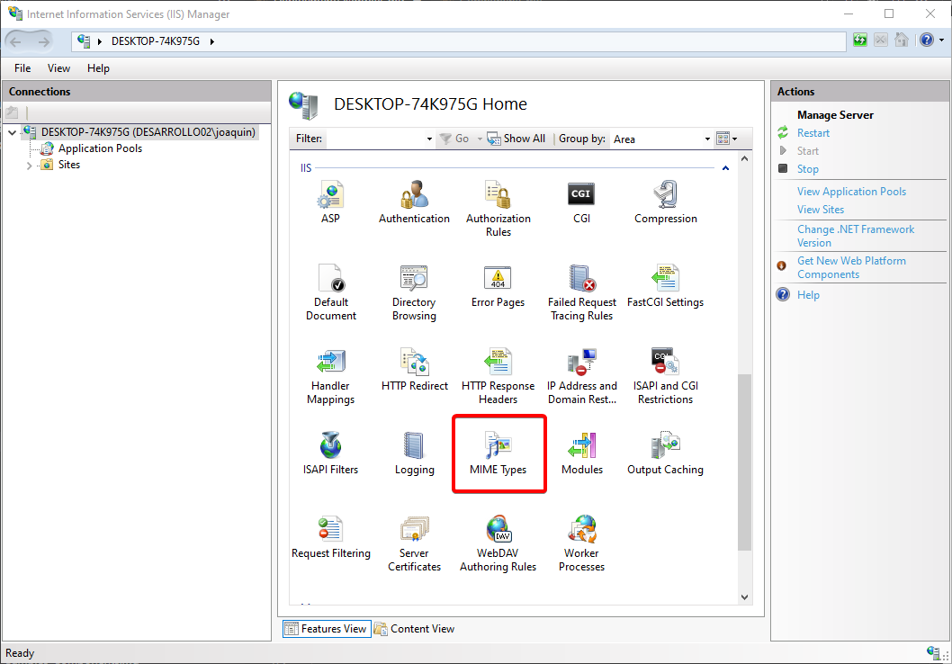The image size is (952, 664).
Task: Open the Modules feature
Action: [x=581, y=453]
